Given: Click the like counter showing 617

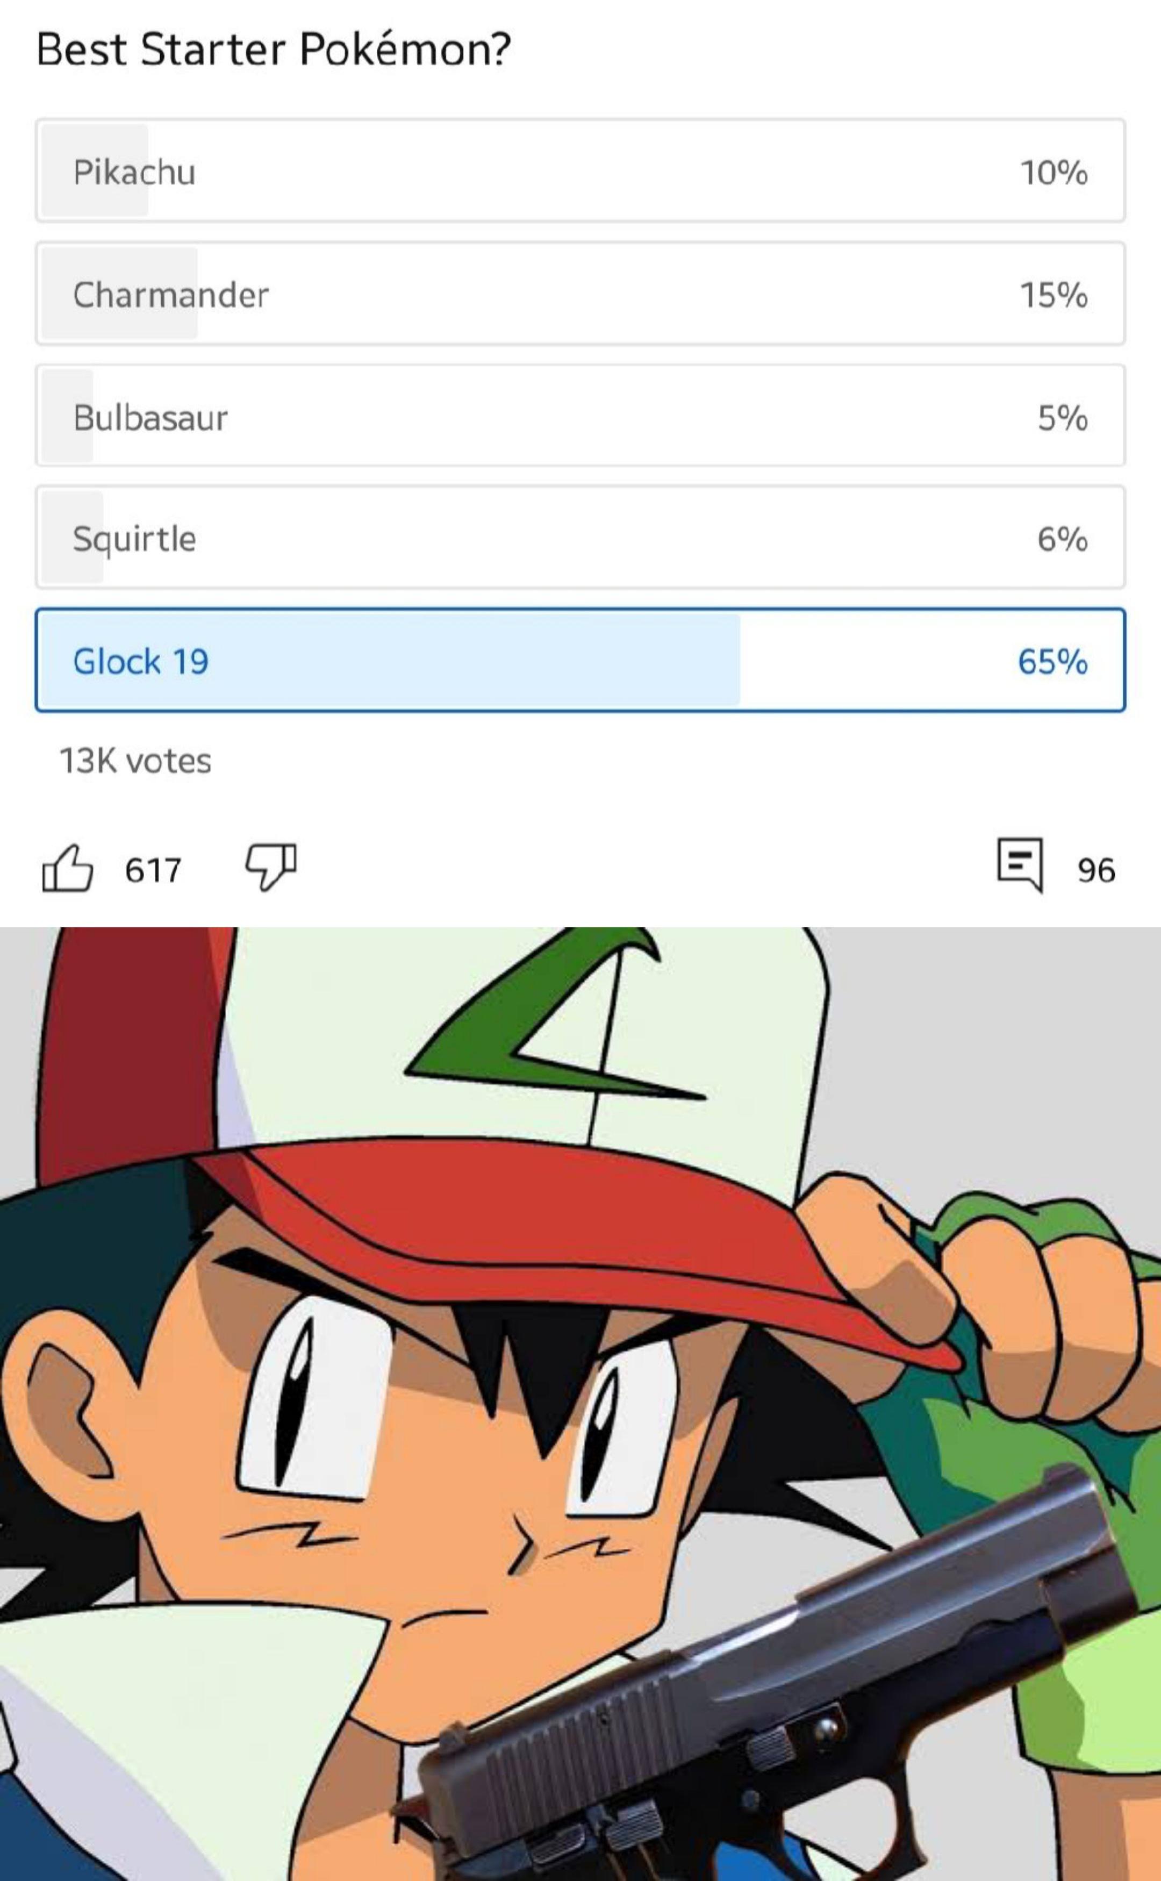Looking at the screenshot, I should pyautogui.click(x=151, y=870).
